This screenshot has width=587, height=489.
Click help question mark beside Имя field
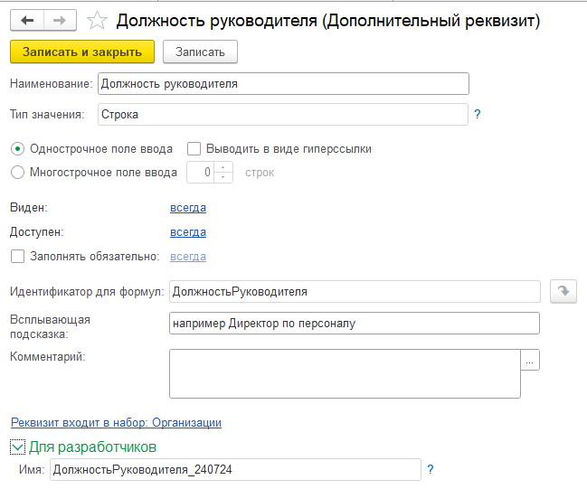tap(430, 469)
